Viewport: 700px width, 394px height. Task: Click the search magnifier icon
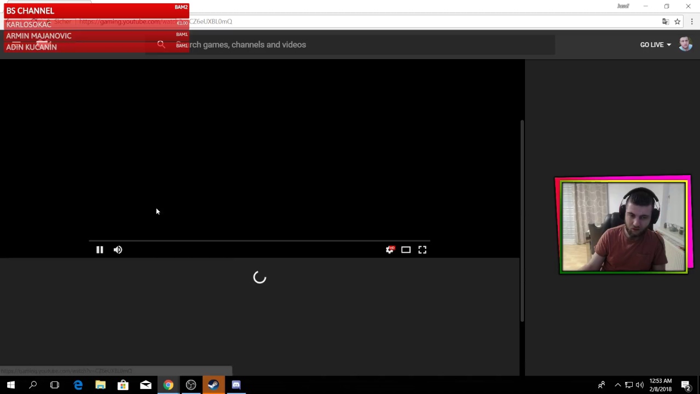[161, 44]
